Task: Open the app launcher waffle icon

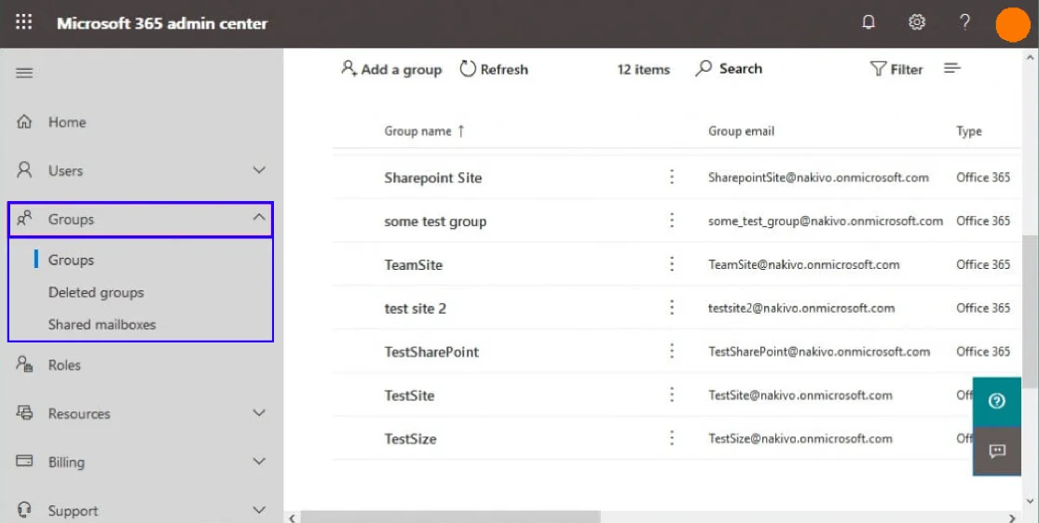Action: 24,23
